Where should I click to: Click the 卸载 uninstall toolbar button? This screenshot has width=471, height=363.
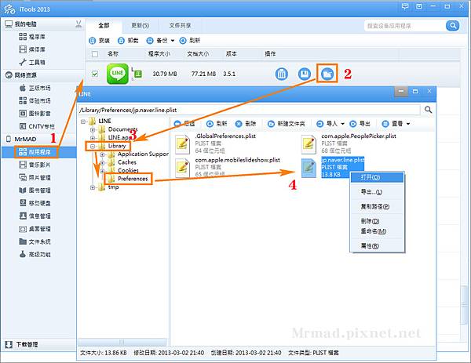(x=128, y=41)
